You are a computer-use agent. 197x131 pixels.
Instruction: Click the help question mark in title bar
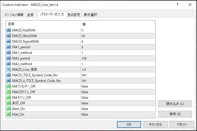point(177,5)
